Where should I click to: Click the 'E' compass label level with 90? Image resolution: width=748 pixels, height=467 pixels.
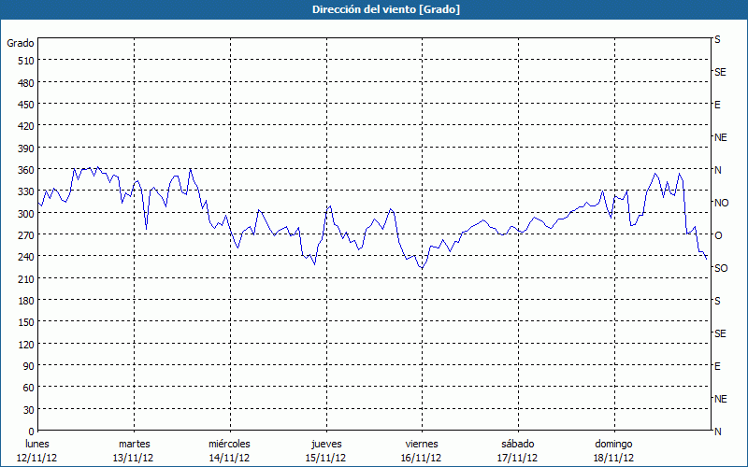coord(717,366)
